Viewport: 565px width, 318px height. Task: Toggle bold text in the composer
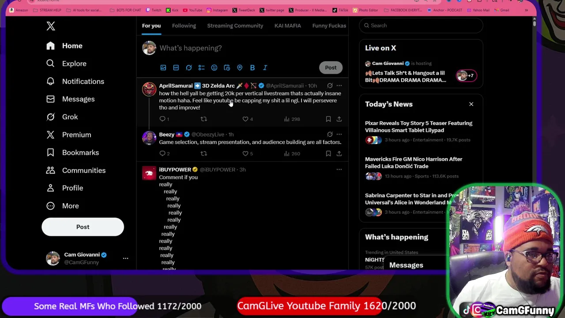(252, 68)
